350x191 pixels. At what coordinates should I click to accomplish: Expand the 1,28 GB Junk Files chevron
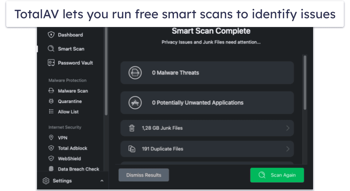click(x=288, y=128)
